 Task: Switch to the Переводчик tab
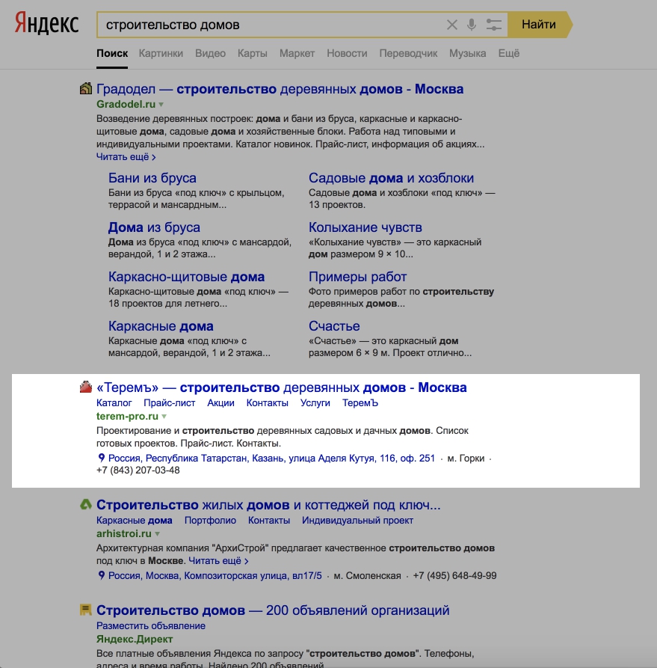click(x=408, y=53)
